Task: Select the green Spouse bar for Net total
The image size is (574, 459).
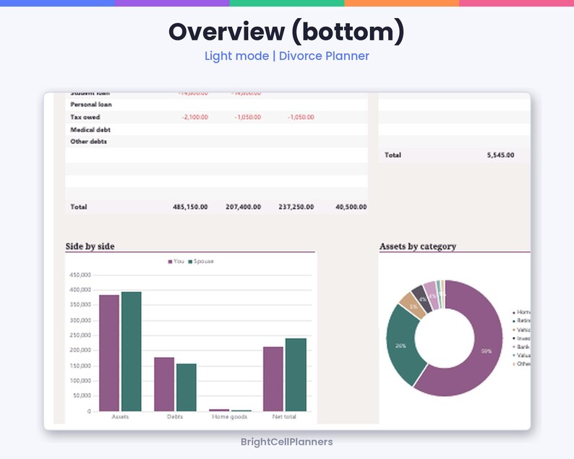Action: (296, 375)
